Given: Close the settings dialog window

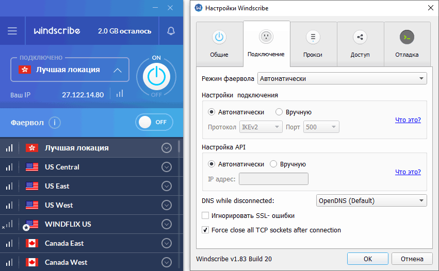Looking at the screenshot, I should coord(431,8).
